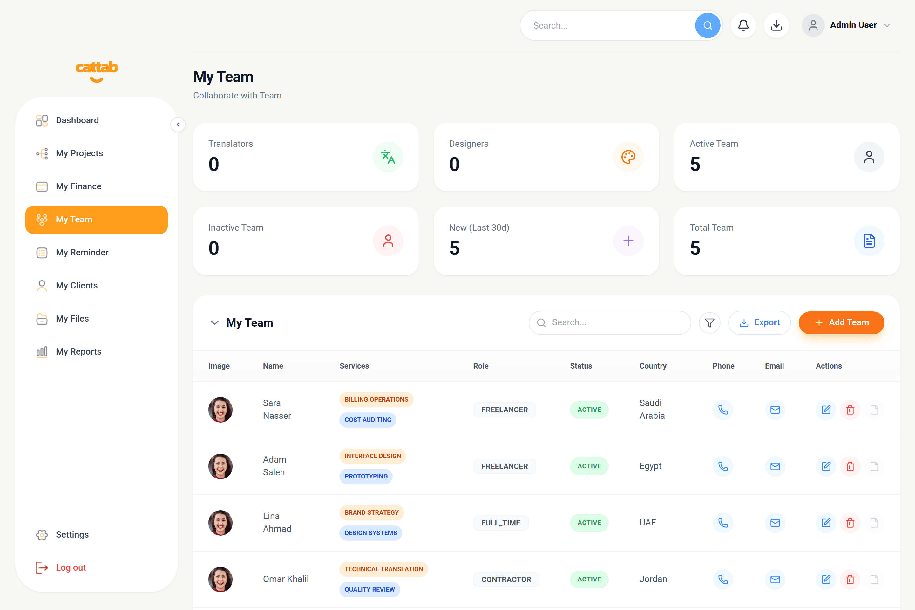
Task: Log out of the account
Action: click(x=97, y=568)
